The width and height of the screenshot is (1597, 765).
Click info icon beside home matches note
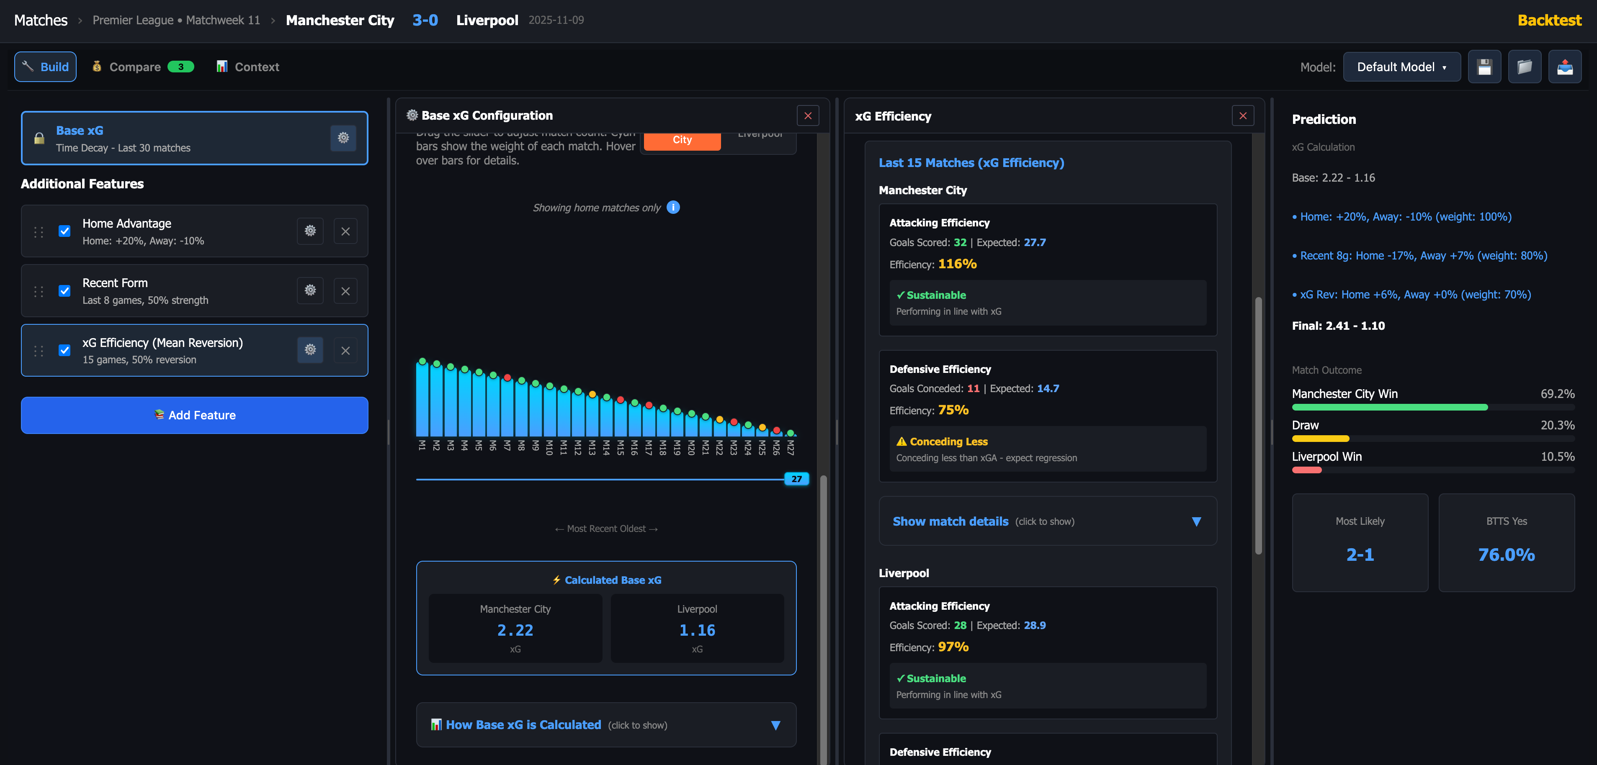(x=673, y=208)
